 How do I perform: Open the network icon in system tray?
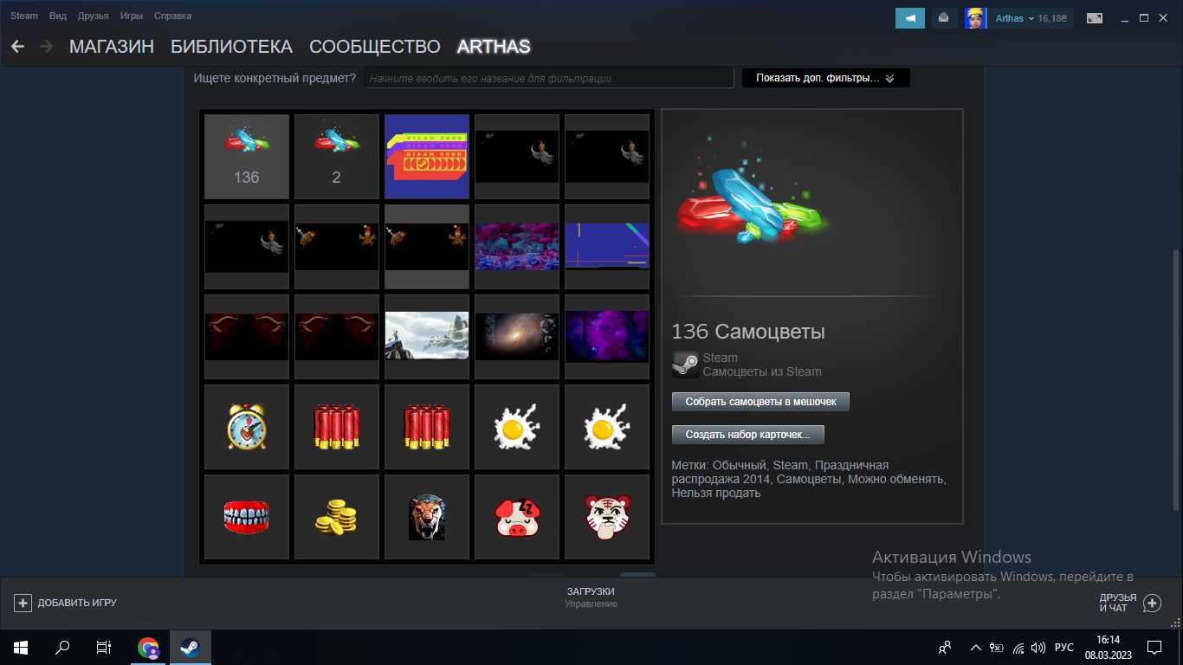(1018, 647)
